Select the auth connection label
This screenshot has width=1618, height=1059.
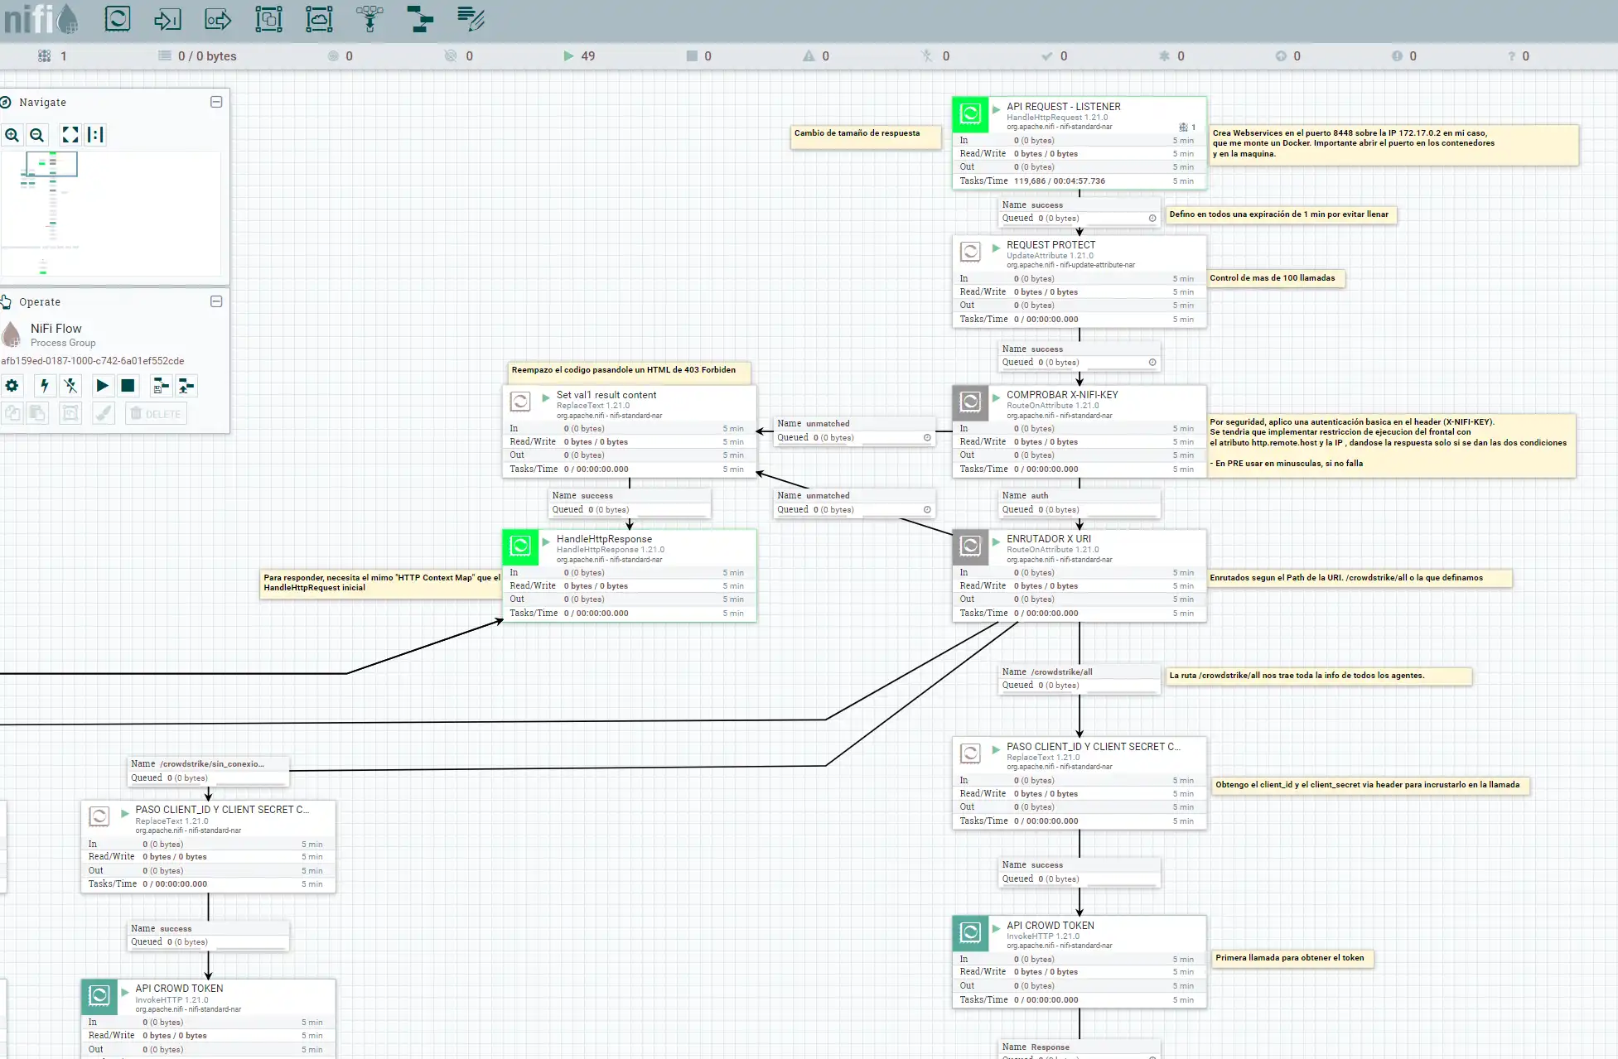click(1079, 503)
